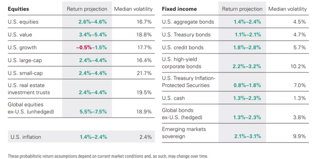The image size is (315, 159).
Task: Select U.S. equities return projection 2.6%–4.6%
Action: (93, 22)
